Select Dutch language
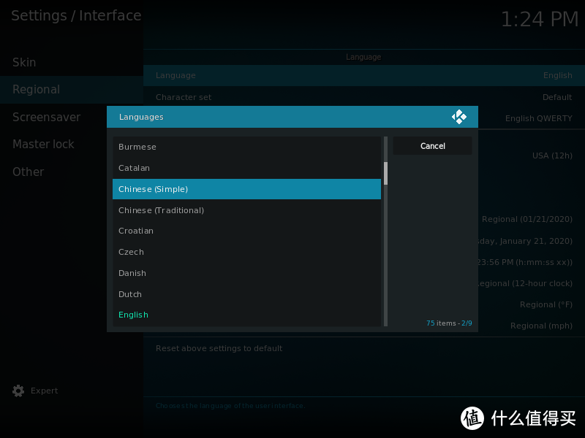 tap(246, 294)
